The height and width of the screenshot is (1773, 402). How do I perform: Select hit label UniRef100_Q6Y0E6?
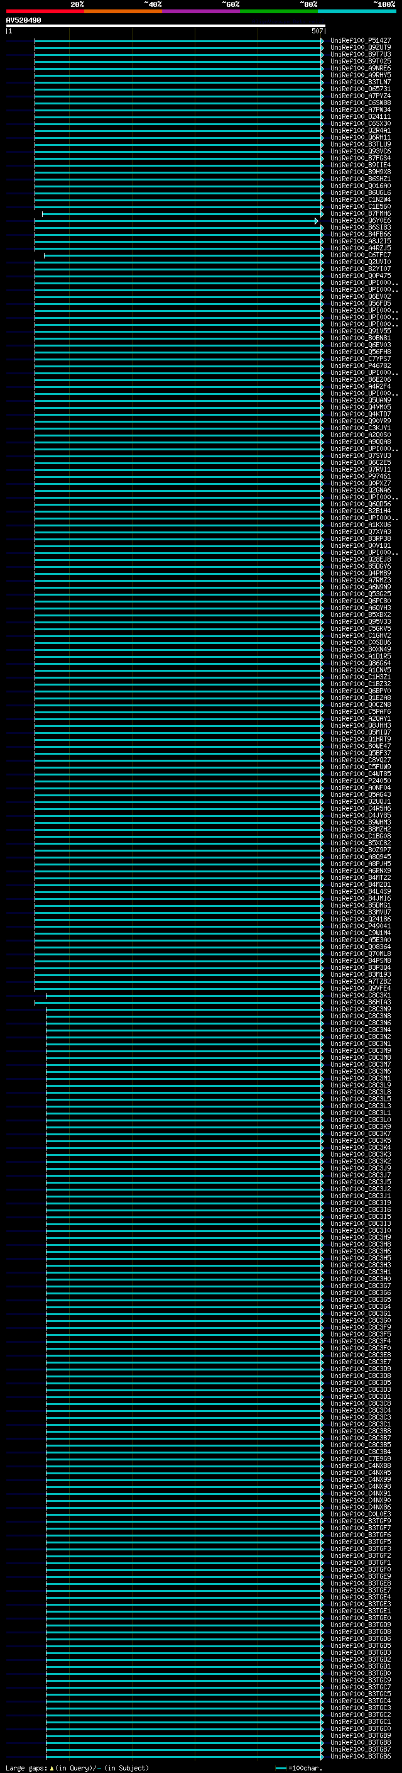361,220
